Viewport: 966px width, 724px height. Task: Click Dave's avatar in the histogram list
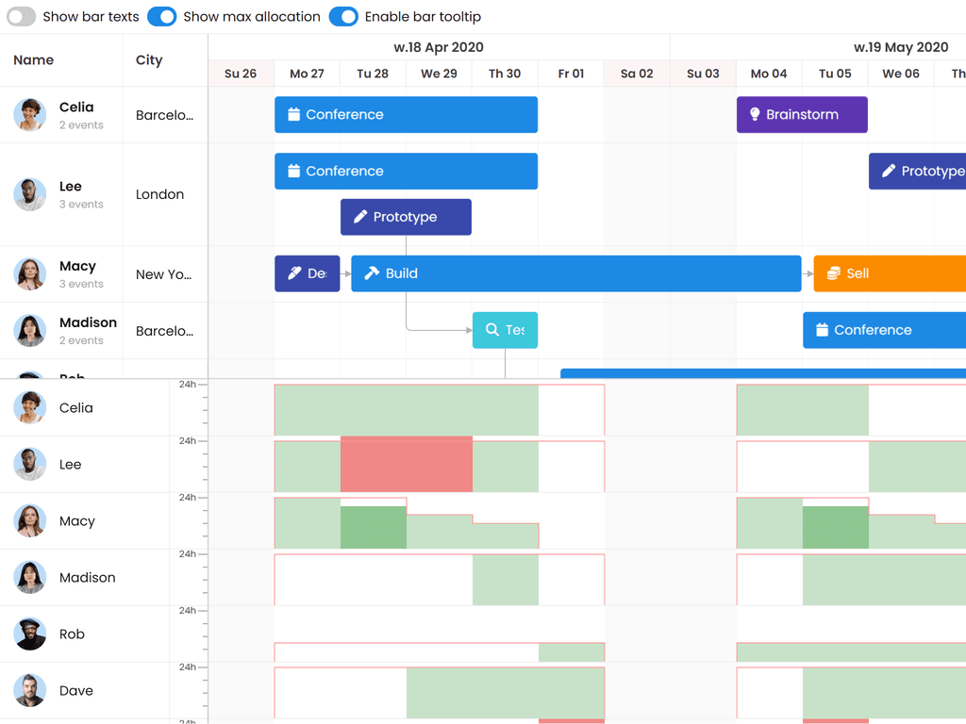tap(30, 690)
